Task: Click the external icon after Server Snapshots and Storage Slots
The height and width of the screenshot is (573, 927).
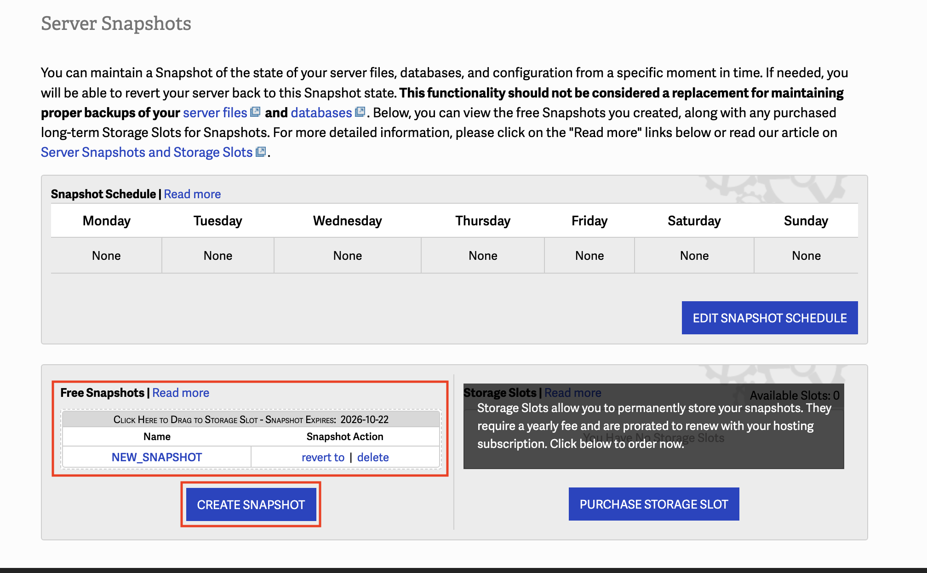Action: (x=261, y=152)
